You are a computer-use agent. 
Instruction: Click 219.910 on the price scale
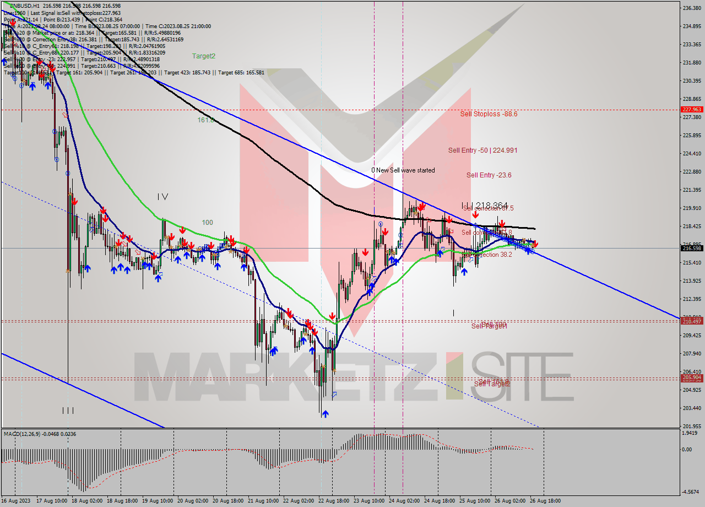tap(691, 208)
